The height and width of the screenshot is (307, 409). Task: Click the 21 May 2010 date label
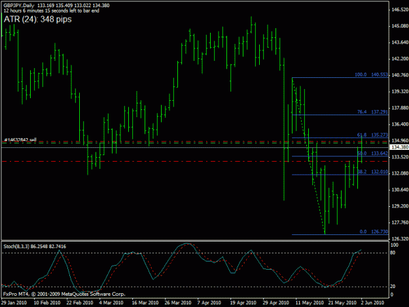click(342, 302)
